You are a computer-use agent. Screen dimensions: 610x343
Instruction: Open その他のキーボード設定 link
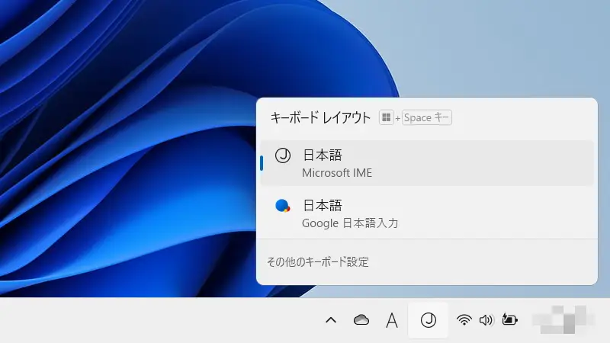318,261
